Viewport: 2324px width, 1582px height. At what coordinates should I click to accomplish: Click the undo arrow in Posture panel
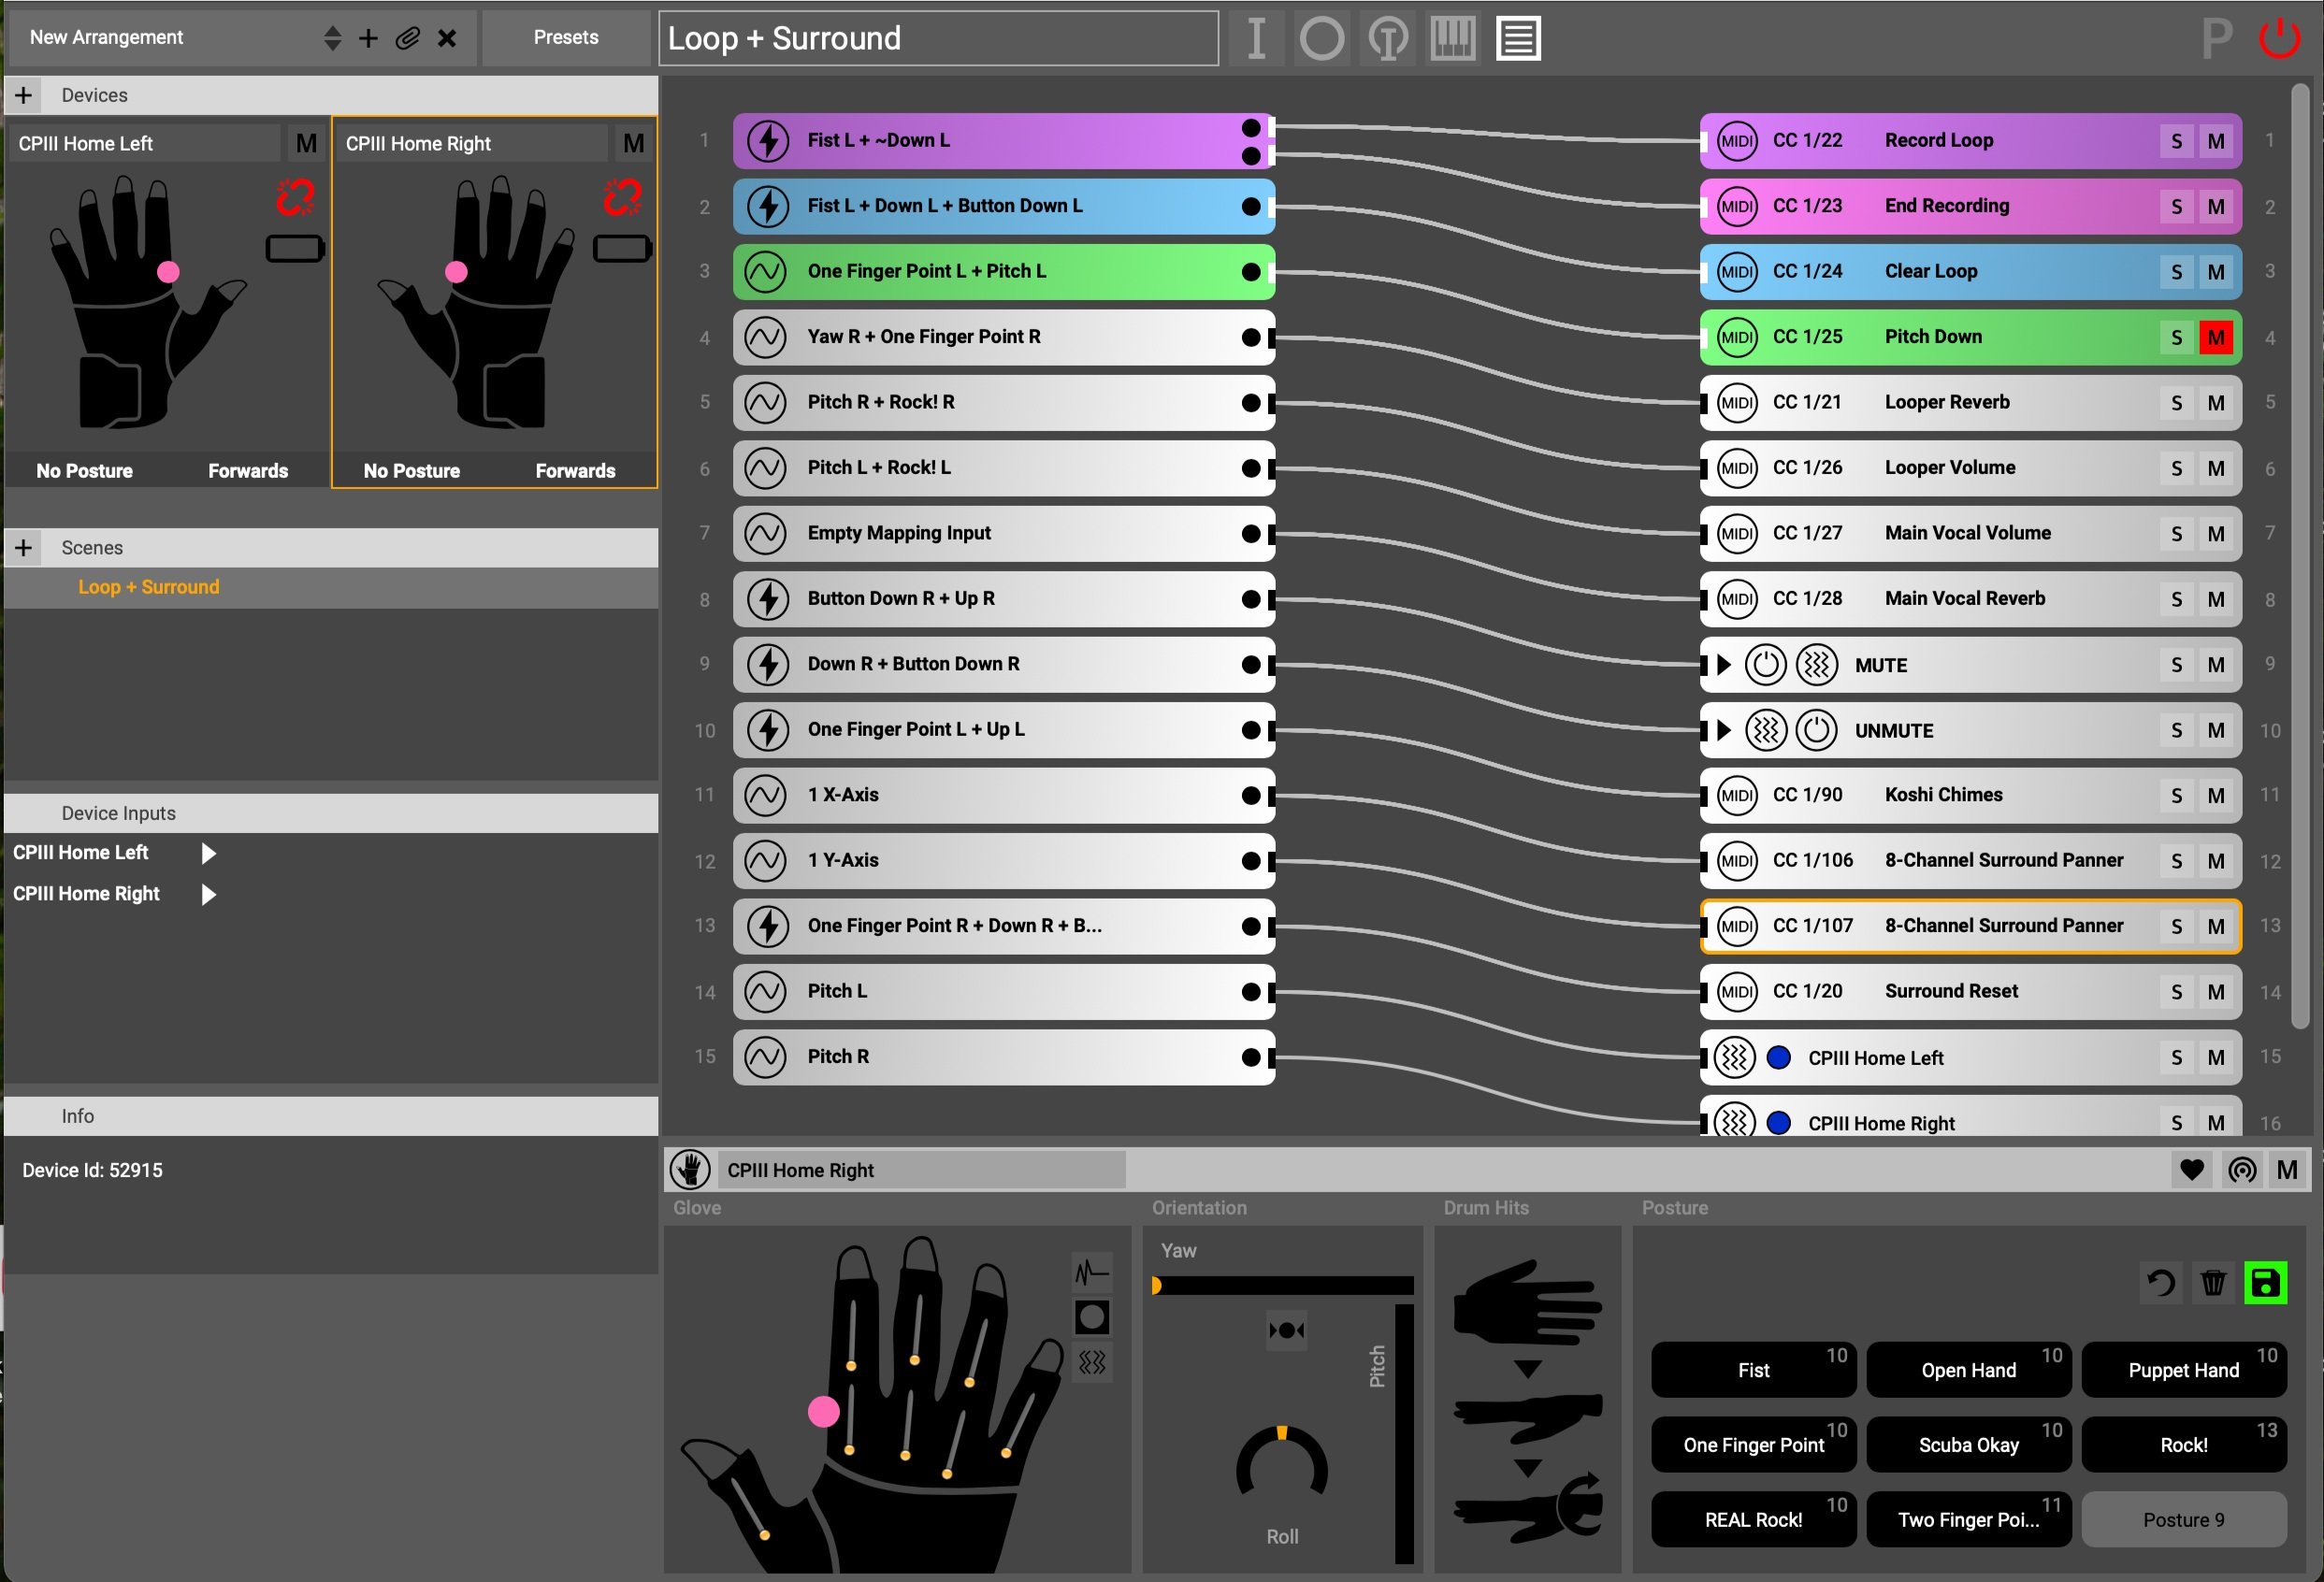click(2161, 1282)
